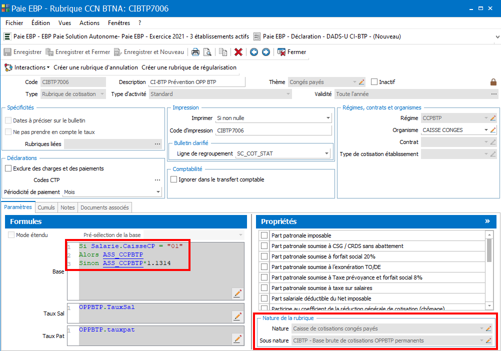Image resolution: width=501 pixels, height=351 pixels.
Task: Check Part salariale déductible du Net imposable
Action: coord(264,298)
